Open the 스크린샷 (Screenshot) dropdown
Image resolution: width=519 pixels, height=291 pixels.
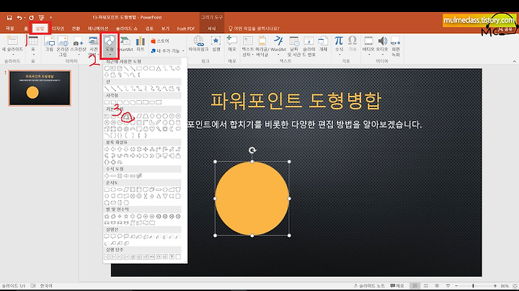78,45
